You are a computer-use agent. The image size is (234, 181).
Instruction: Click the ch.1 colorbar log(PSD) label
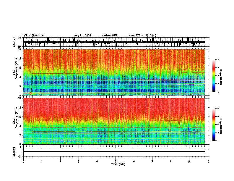(x=221, y=77)
